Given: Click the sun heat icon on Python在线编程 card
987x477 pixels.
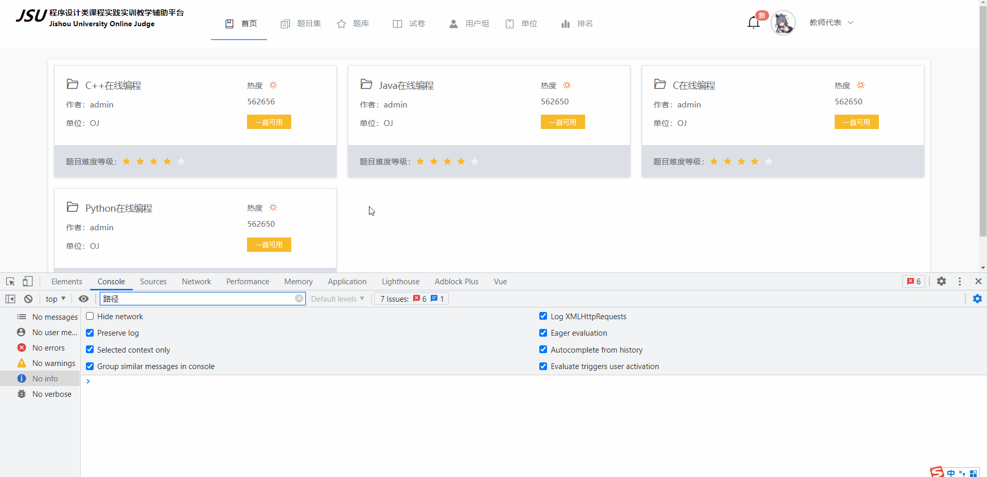Looking at the screenshot, I should (x=273, y=208).
